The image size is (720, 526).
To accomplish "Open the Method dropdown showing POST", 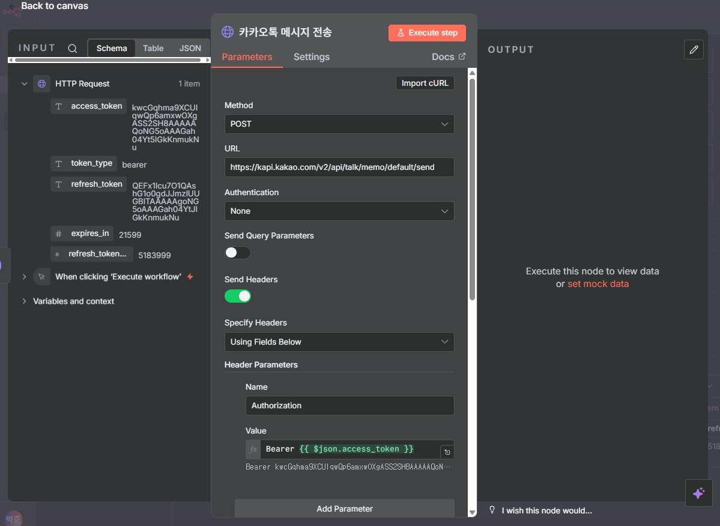I will (339, 124).
